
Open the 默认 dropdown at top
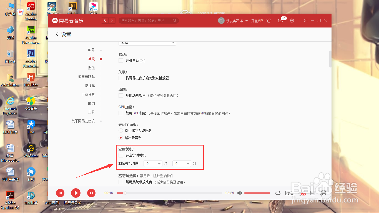coord(147,43)
